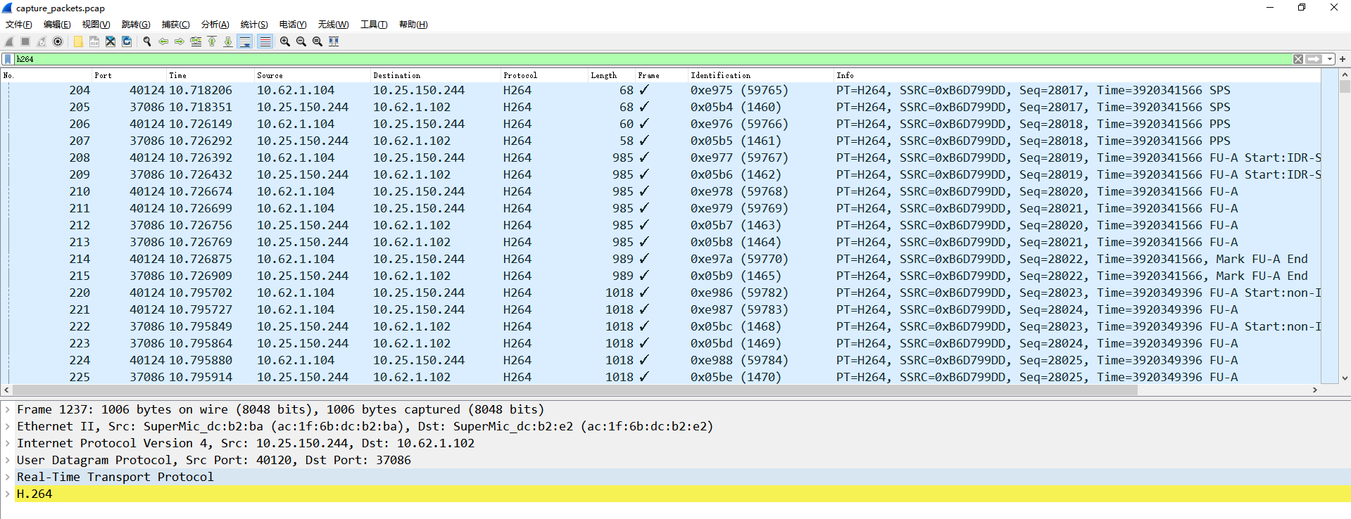Sort by the No. column header

click(46, 75)
